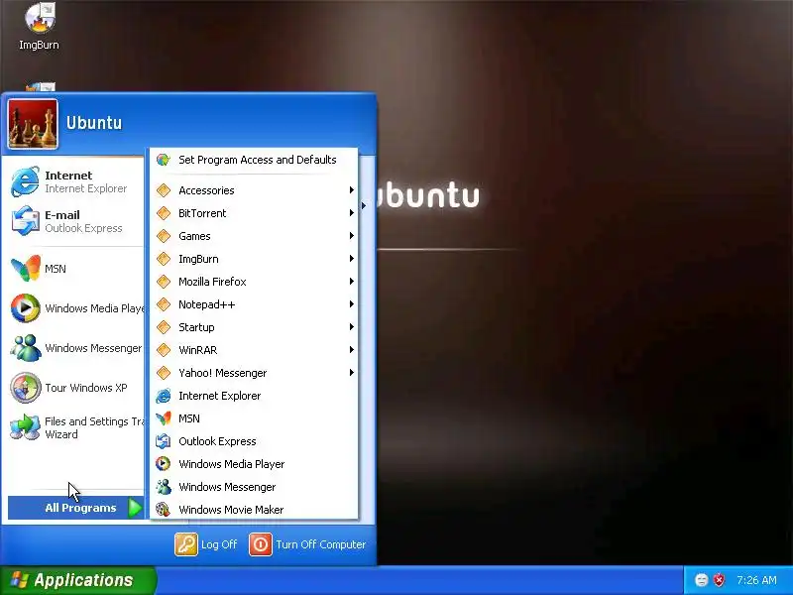Expand the Startup submenu arrow
Viewport: 793px width, 595px height.
pyautogui.click(x=352, y=327)
